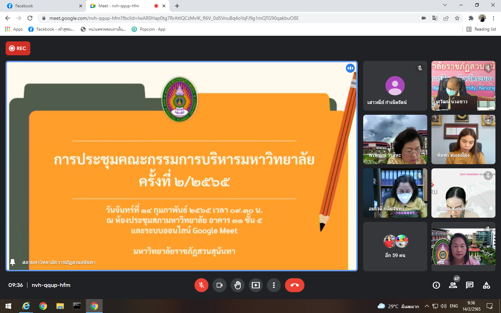
Task: Open the chat messages panel
Action: (x=470, y=285)
